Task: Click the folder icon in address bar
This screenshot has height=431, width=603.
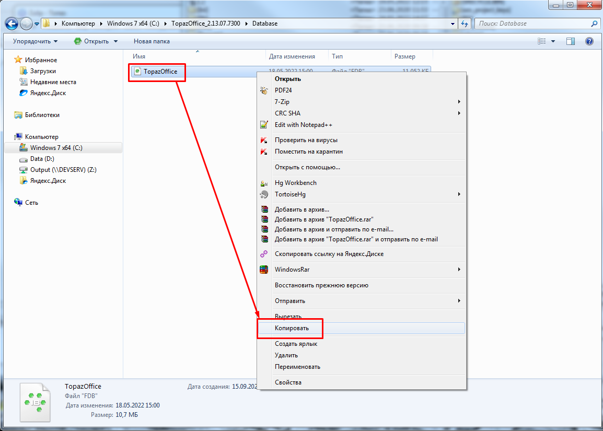Action: [x=46, y=24]
